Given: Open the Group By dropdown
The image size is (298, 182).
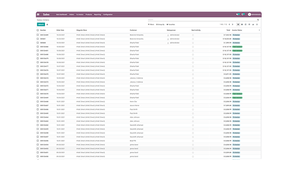Looking at the screenshot, I should [160, 25].
